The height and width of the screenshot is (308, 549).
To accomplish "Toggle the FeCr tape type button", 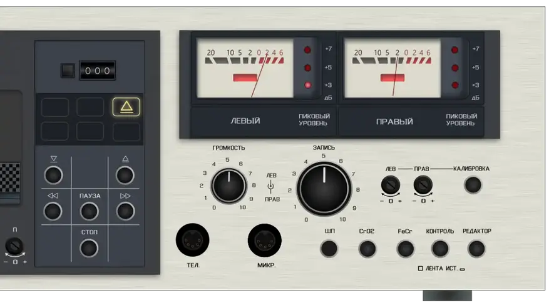I will (x=406, y=249).
